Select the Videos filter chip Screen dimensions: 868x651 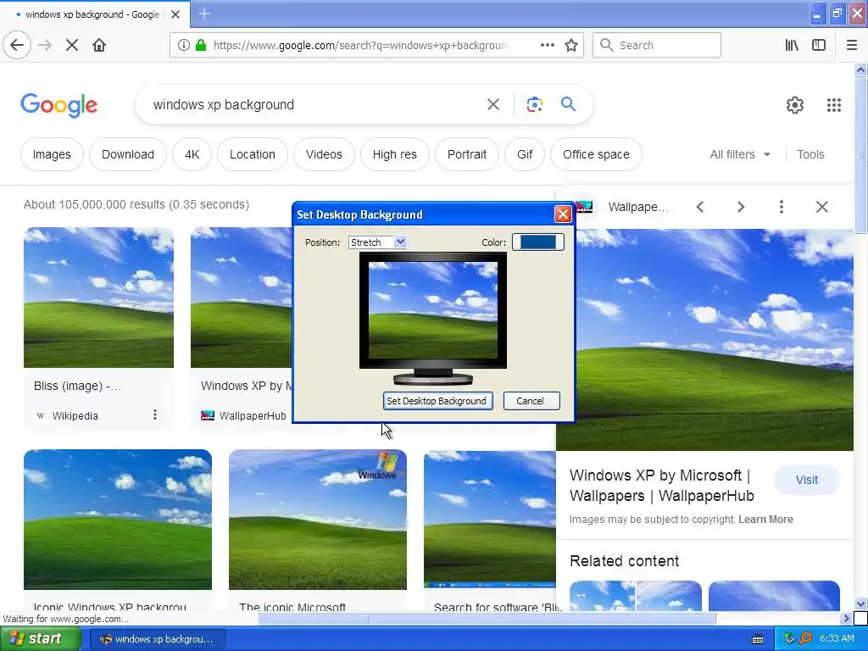[x=324, y=154]
